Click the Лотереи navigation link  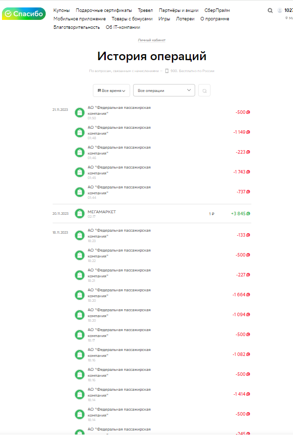click(x=185, y=19)
